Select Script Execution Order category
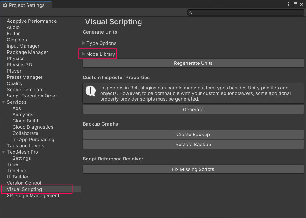The image size is (306, 218). click(x=32, y=96)
